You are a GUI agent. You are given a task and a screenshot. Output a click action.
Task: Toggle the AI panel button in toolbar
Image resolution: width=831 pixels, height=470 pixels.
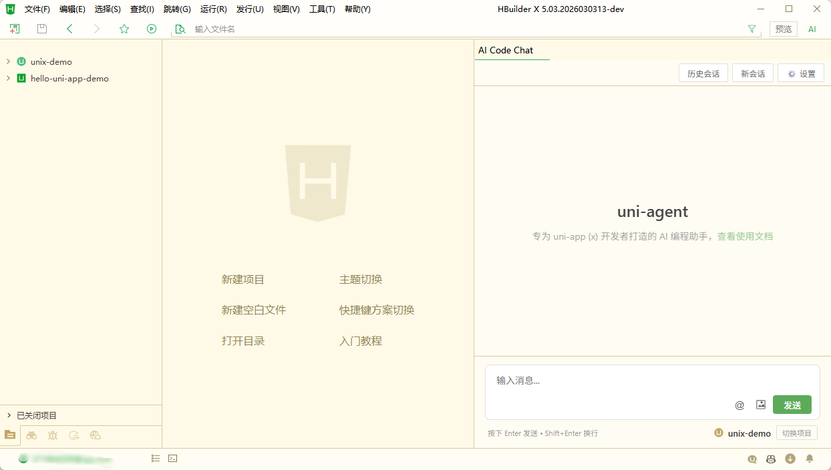click(x=812, y=29)
